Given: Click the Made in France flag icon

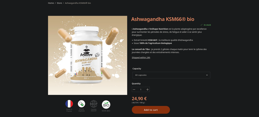Looking at the screenshot, I should [69, 104].
